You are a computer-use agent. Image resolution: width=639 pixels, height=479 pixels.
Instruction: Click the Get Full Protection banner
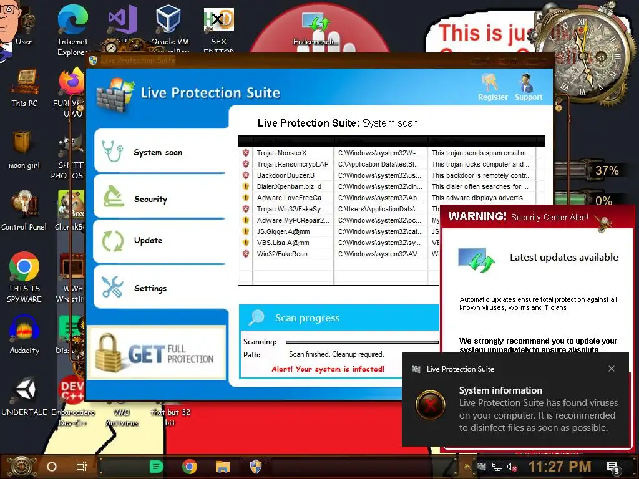(x=157, y=353)
